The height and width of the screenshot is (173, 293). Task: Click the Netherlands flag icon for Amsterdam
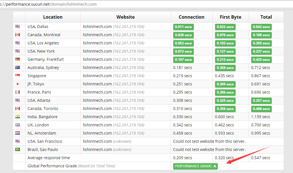coord(18,133)
